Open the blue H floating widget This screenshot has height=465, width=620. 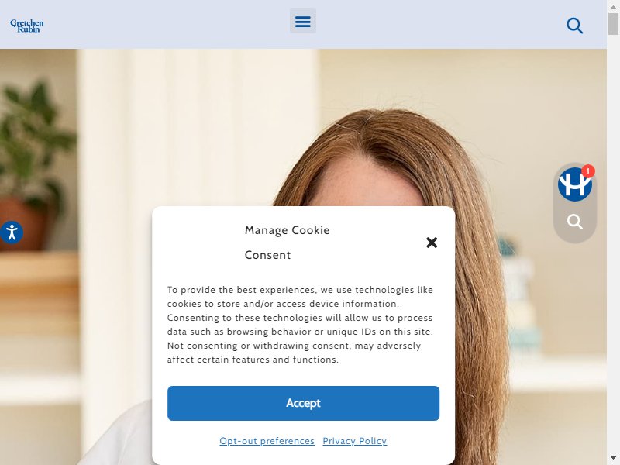click(x=574, y=184)
